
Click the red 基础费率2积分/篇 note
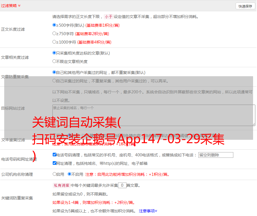pos(92,34)
